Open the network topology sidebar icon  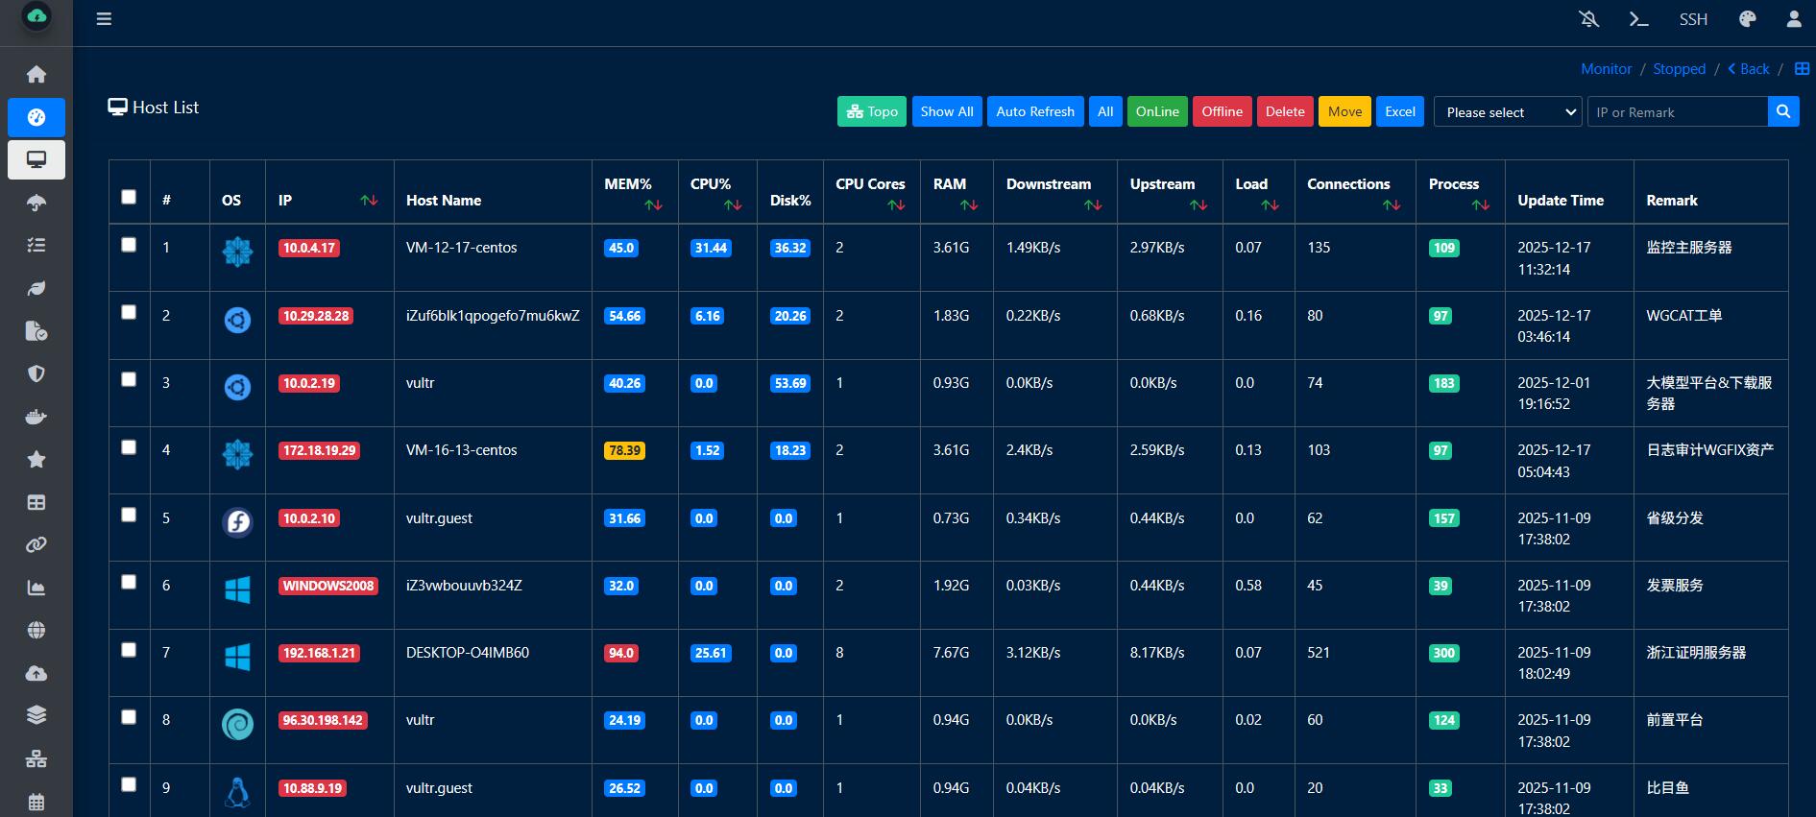pos(36,759)
